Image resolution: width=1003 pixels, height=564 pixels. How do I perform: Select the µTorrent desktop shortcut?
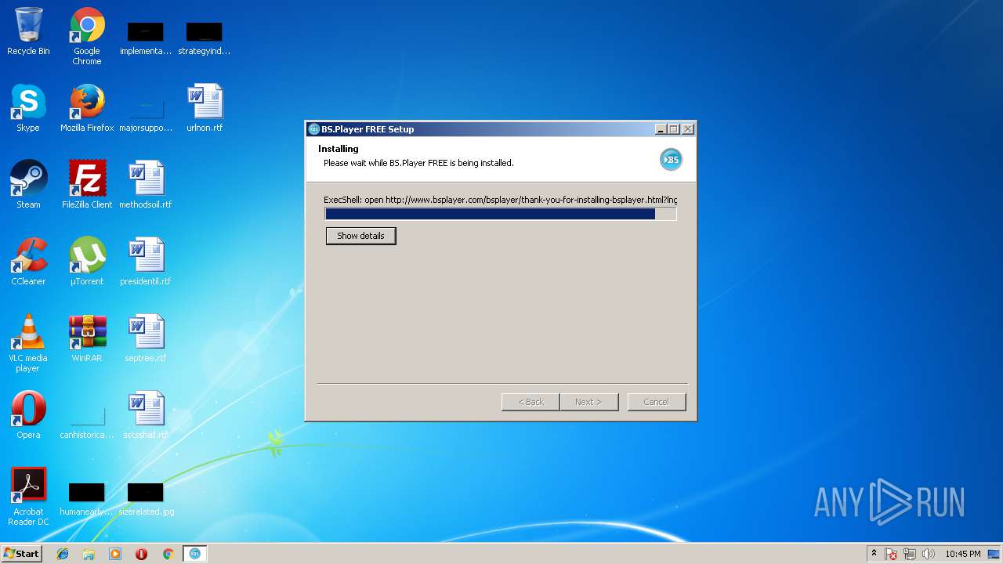click(x=87, y=262)
